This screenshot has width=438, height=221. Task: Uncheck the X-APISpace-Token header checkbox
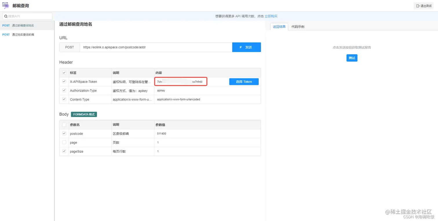point(64,81)
